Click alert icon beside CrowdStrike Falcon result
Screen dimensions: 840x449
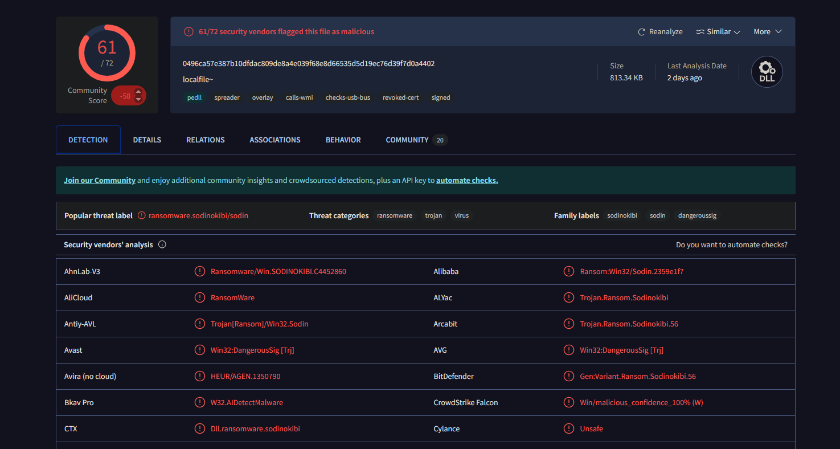tap(568, 402)
